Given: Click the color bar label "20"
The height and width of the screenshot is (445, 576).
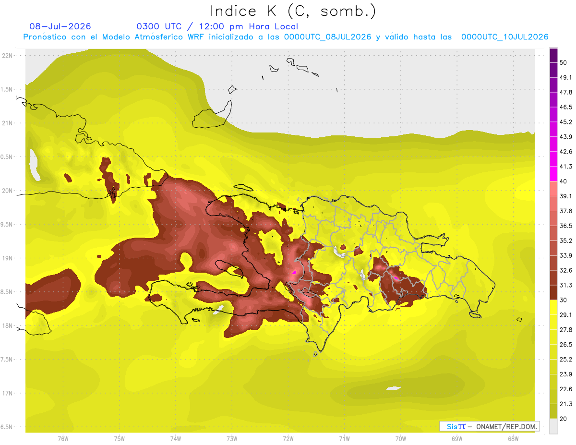Looking at the screenshot, I should 564,419.
